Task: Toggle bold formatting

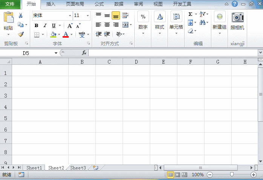Action: point(36,26)
